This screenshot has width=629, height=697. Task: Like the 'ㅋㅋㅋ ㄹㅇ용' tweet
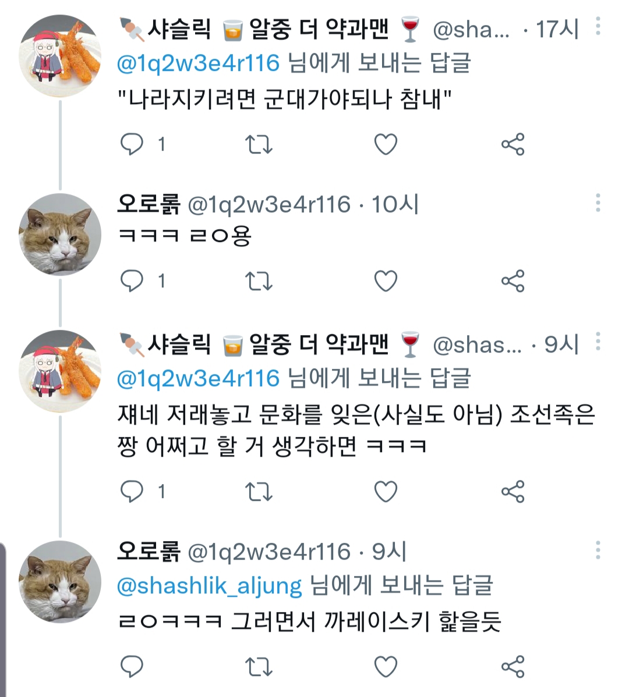coord(385,282)
